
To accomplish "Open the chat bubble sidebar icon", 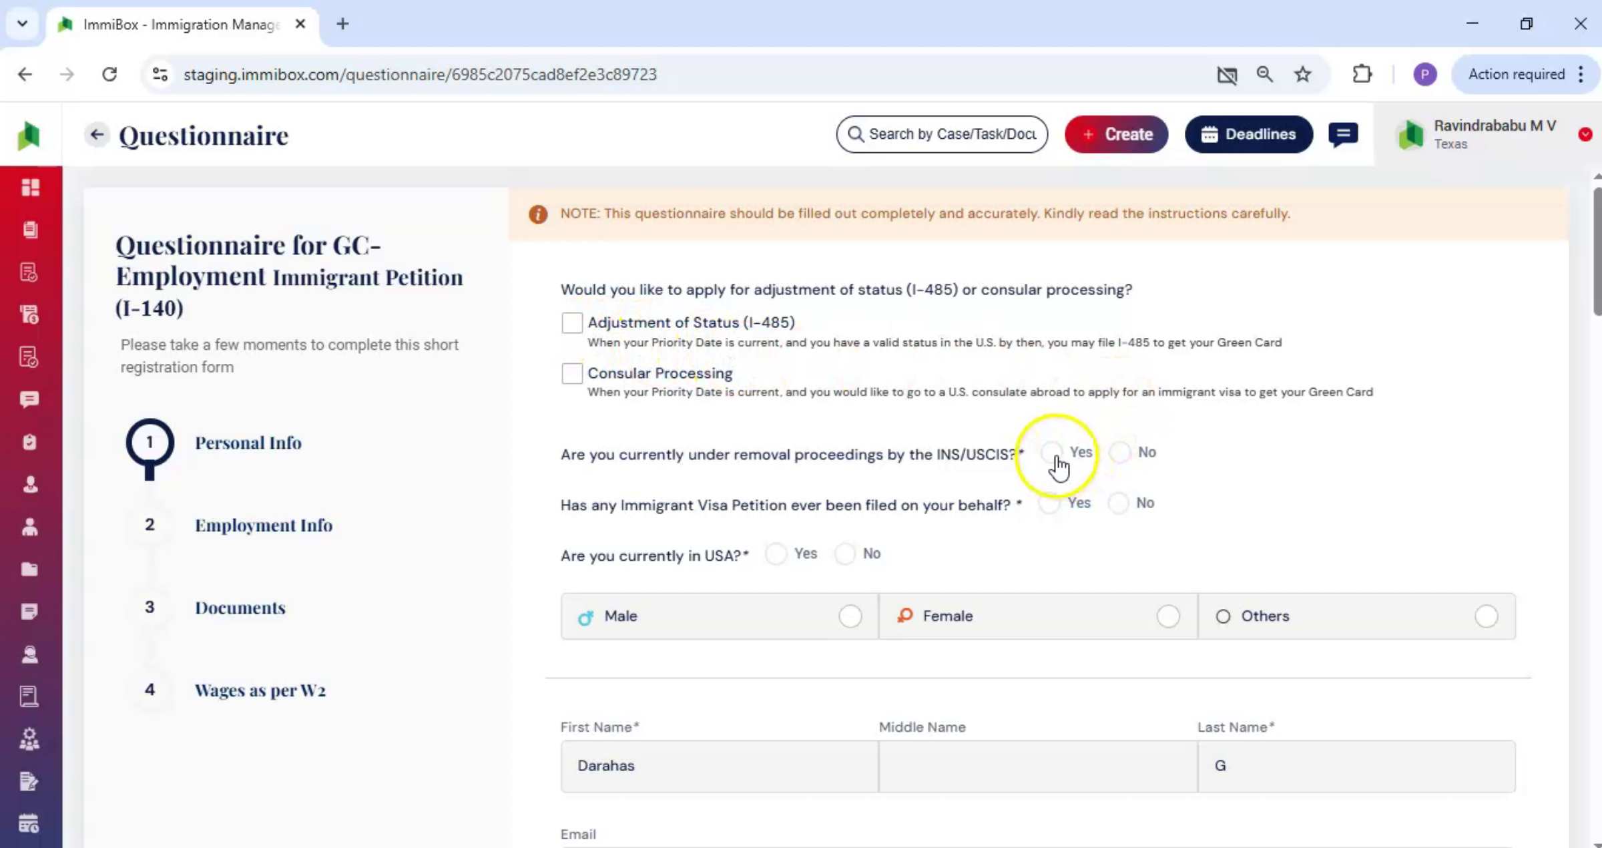I will point(29,399).
